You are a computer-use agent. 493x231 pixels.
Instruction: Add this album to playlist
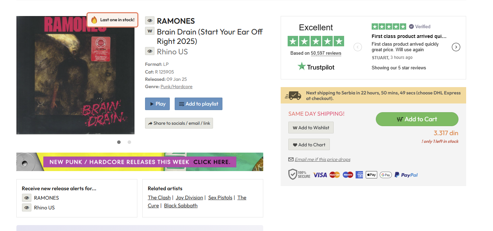(x=198, y=104)
